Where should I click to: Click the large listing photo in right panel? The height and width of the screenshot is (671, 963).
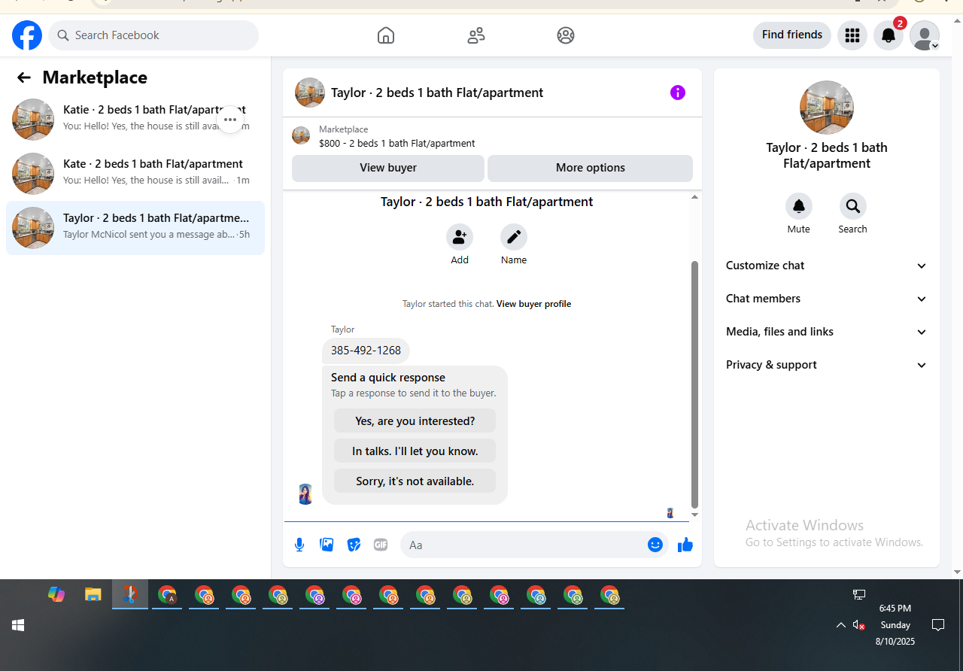pos(827,108)
